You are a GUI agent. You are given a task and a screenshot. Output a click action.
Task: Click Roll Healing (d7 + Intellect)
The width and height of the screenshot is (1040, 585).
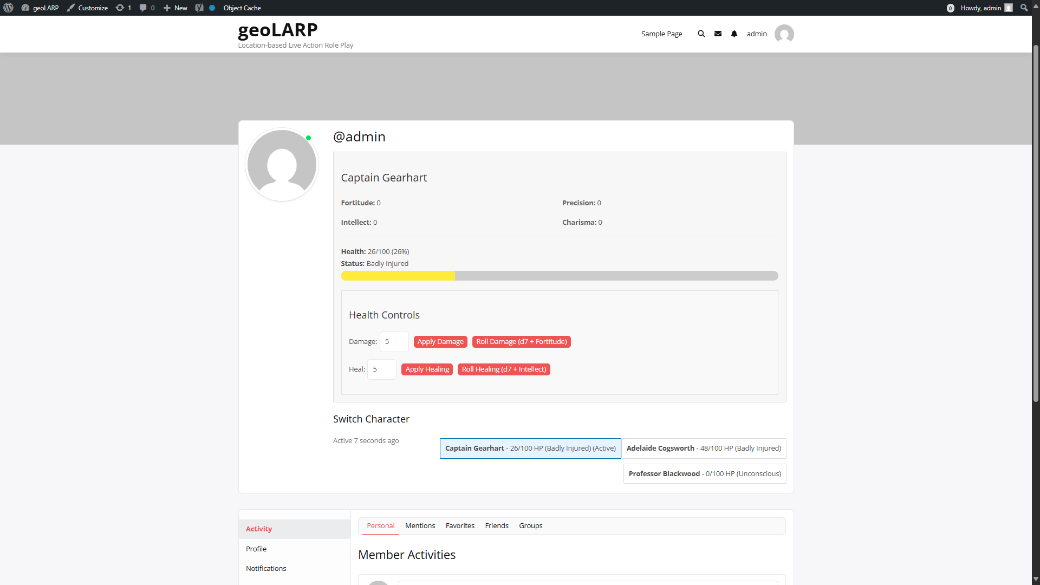[503, 369]
